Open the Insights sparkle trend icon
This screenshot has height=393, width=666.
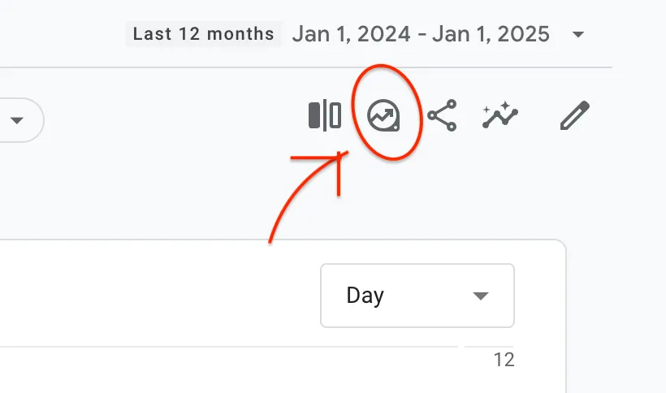(x=500, y=116)
